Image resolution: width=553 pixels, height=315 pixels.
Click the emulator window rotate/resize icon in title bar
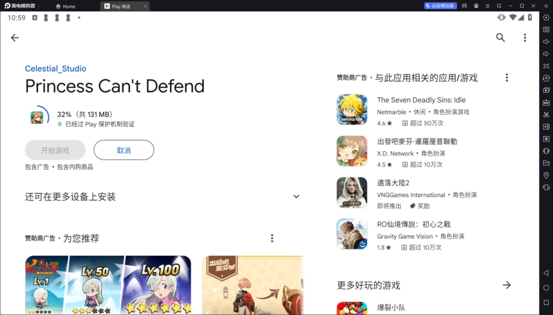coord(499,5)
